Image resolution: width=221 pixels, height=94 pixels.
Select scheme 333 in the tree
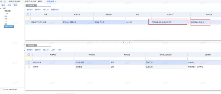coord(6,21)
